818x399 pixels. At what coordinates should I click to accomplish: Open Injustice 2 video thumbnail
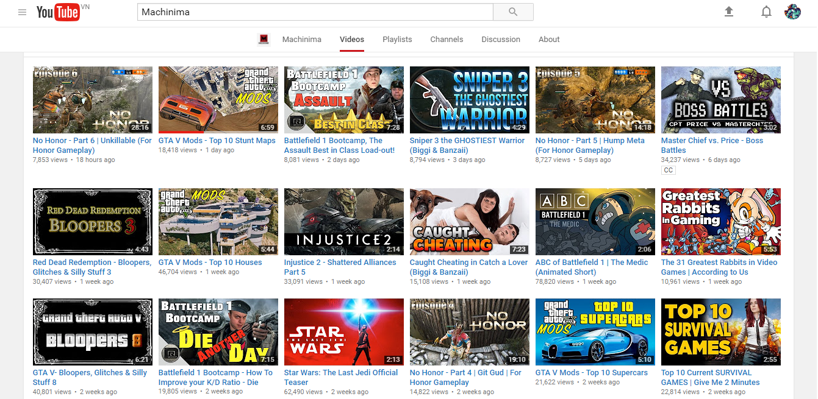click(344, 222)
